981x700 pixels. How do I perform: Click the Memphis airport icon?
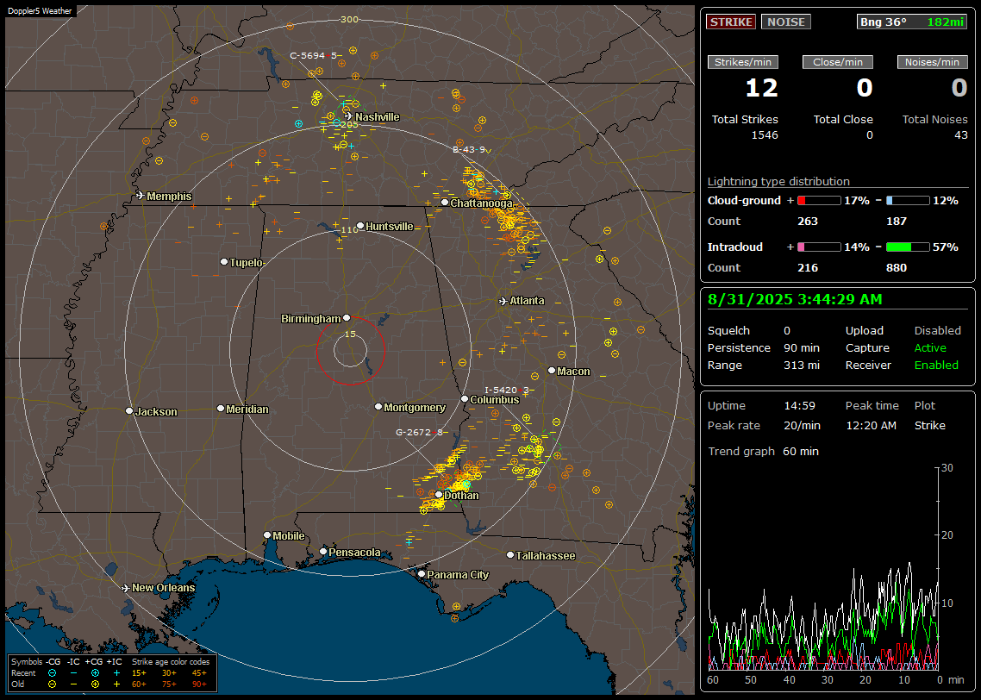(141, 195)
